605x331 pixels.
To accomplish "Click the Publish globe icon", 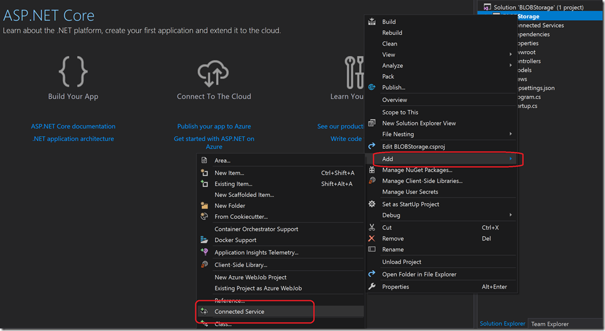I will coord(372,87).
